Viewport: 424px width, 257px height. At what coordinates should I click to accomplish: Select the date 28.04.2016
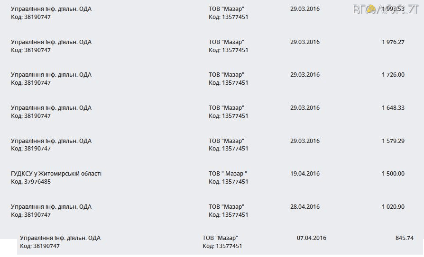pos(305,207)
